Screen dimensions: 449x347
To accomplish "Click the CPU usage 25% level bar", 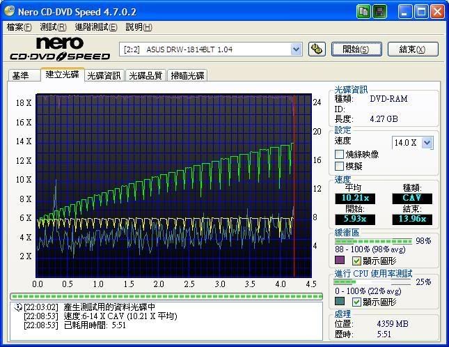I will coord(372,282).
